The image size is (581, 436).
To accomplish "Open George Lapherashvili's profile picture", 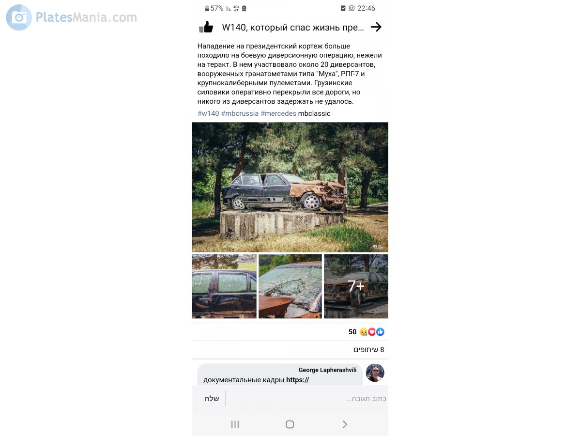I will coord(375,373).
